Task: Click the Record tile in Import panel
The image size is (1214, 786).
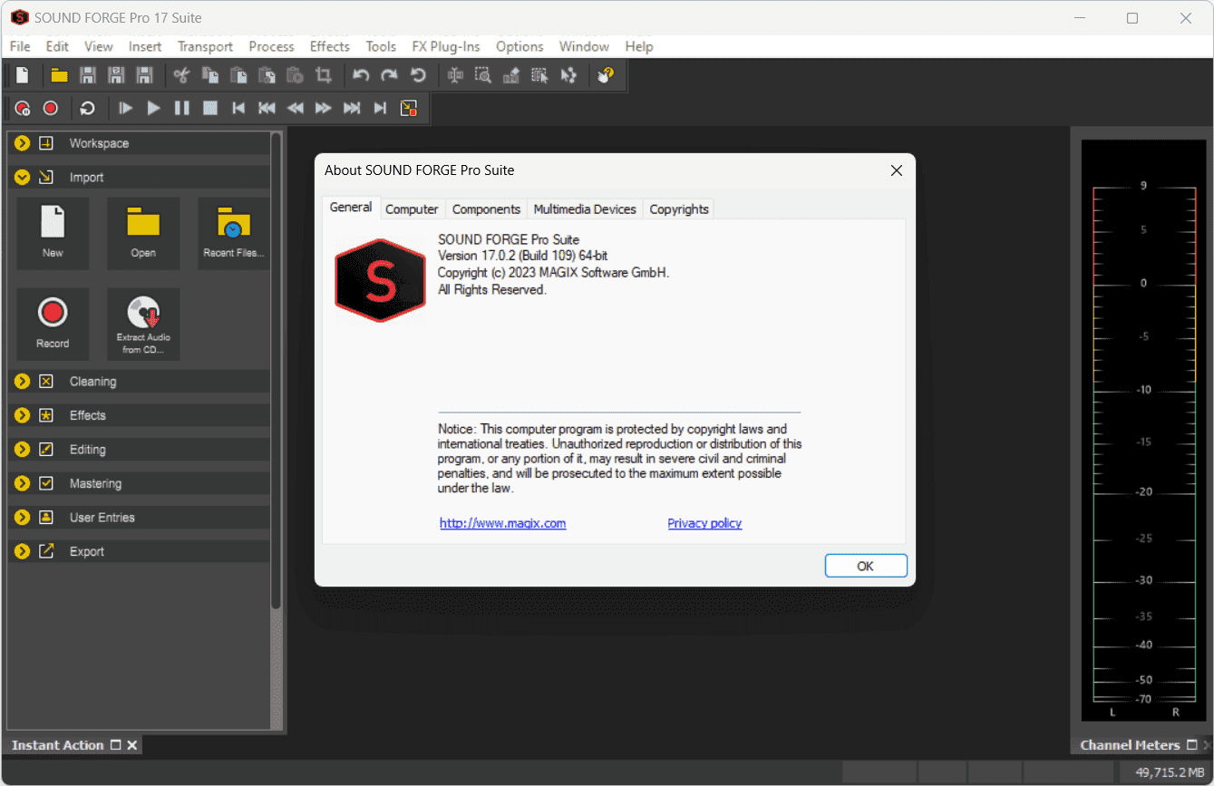Action: pos(53,324)
